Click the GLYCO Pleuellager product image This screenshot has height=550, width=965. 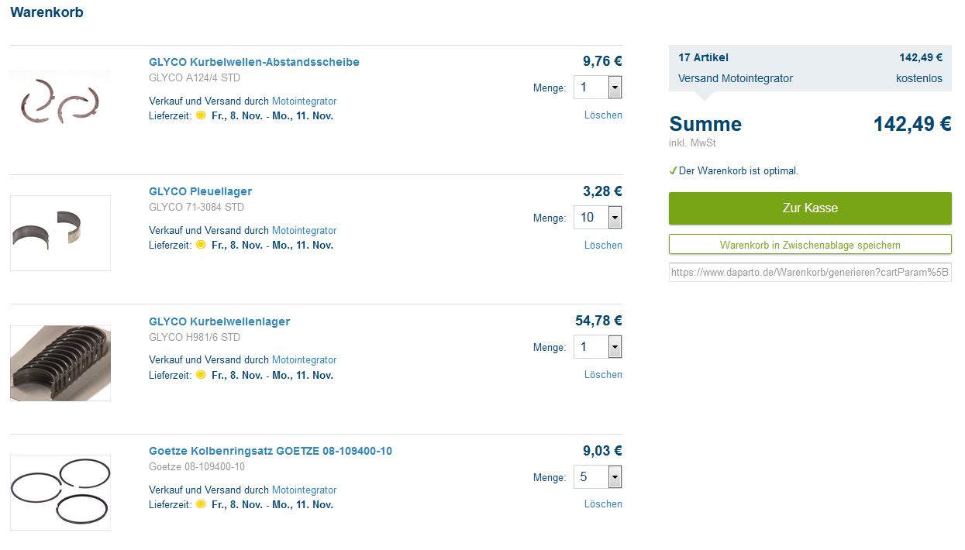click(60, 232)
